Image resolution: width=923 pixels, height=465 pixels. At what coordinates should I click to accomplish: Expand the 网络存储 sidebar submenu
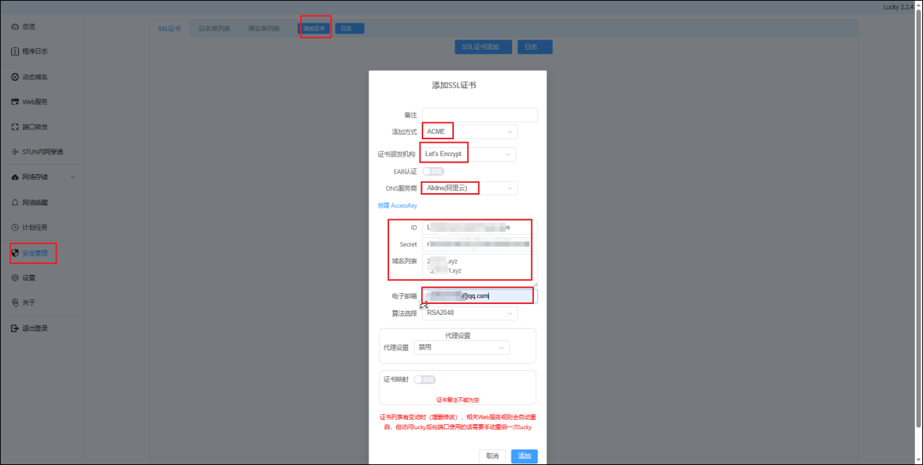click(x=72, y=177)
